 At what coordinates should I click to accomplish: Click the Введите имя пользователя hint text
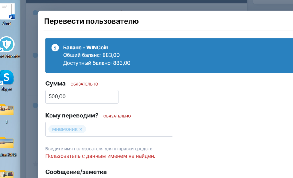tap(99, 149)
